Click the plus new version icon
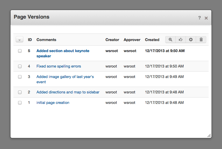This screenshot has width=222, height=149. tap(191, 40)
